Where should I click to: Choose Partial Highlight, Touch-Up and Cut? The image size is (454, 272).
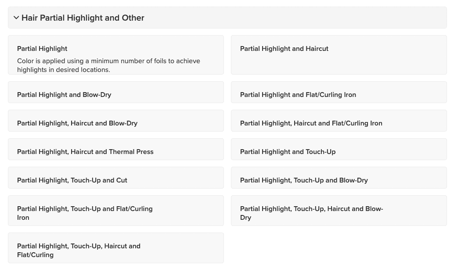[116, 178]
